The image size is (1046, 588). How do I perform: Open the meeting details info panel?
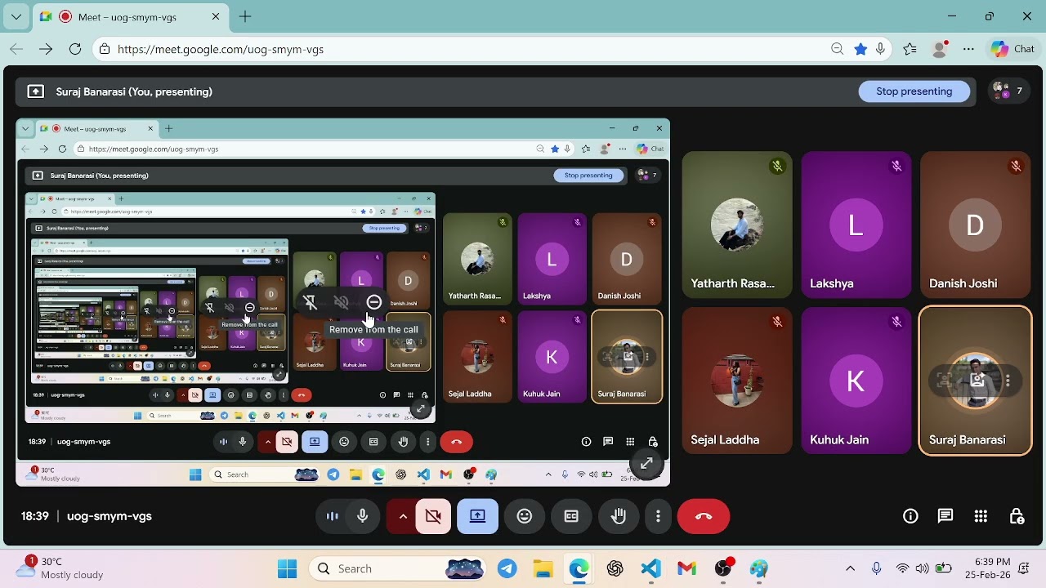(910, 516)
